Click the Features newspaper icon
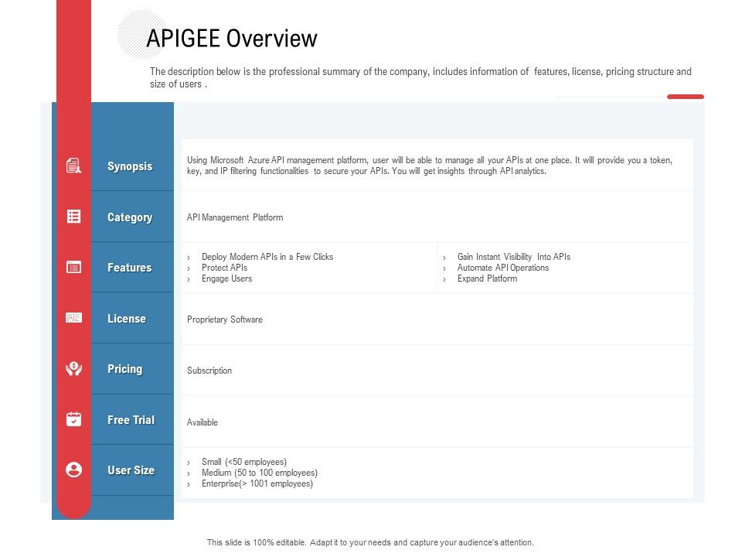 coord(74,266)
